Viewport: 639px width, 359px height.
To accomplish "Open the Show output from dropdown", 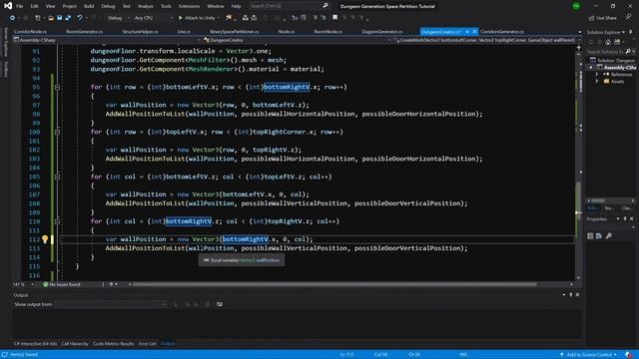I will point(111,304).
